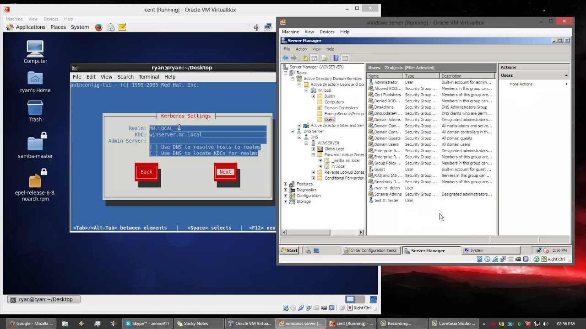Click tree pane horizontal scrollbar right arrow
Screen dimensions: 586x329
pos(361,233)
